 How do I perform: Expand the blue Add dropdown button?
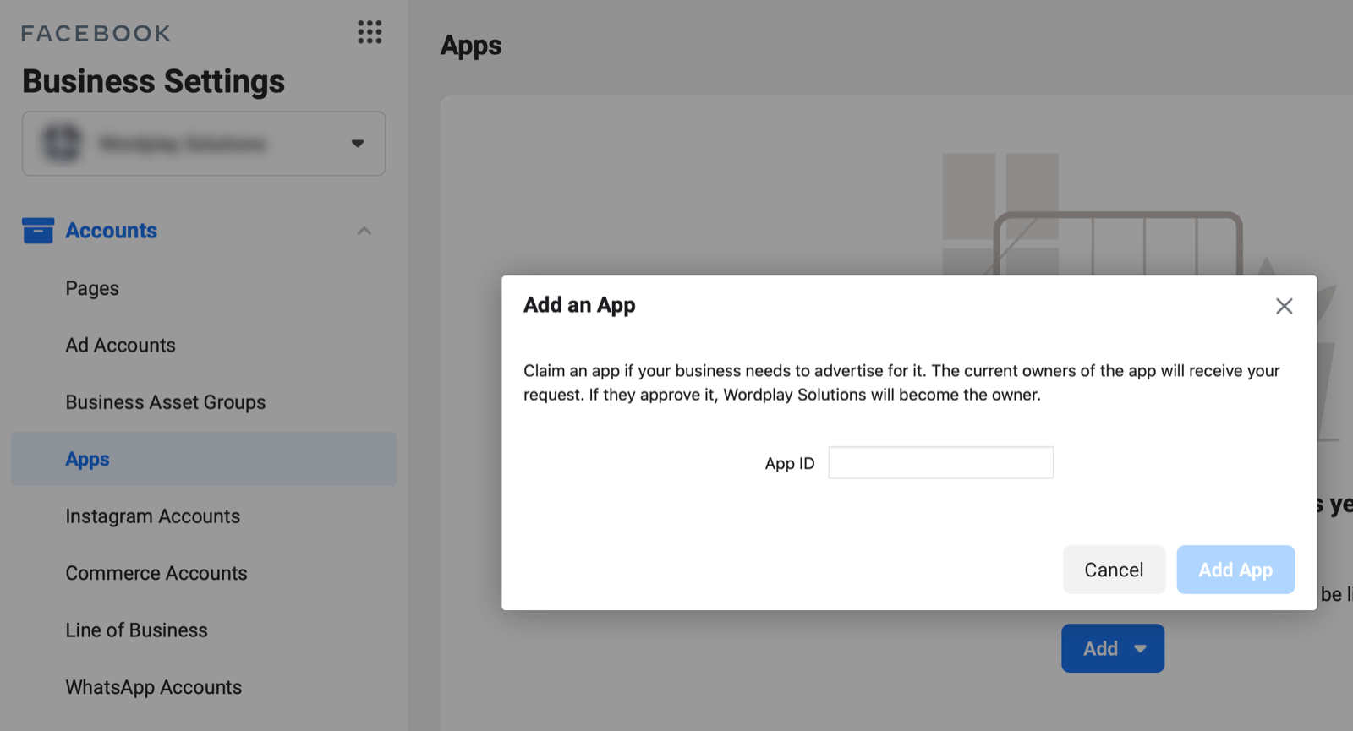point(1112,648)
